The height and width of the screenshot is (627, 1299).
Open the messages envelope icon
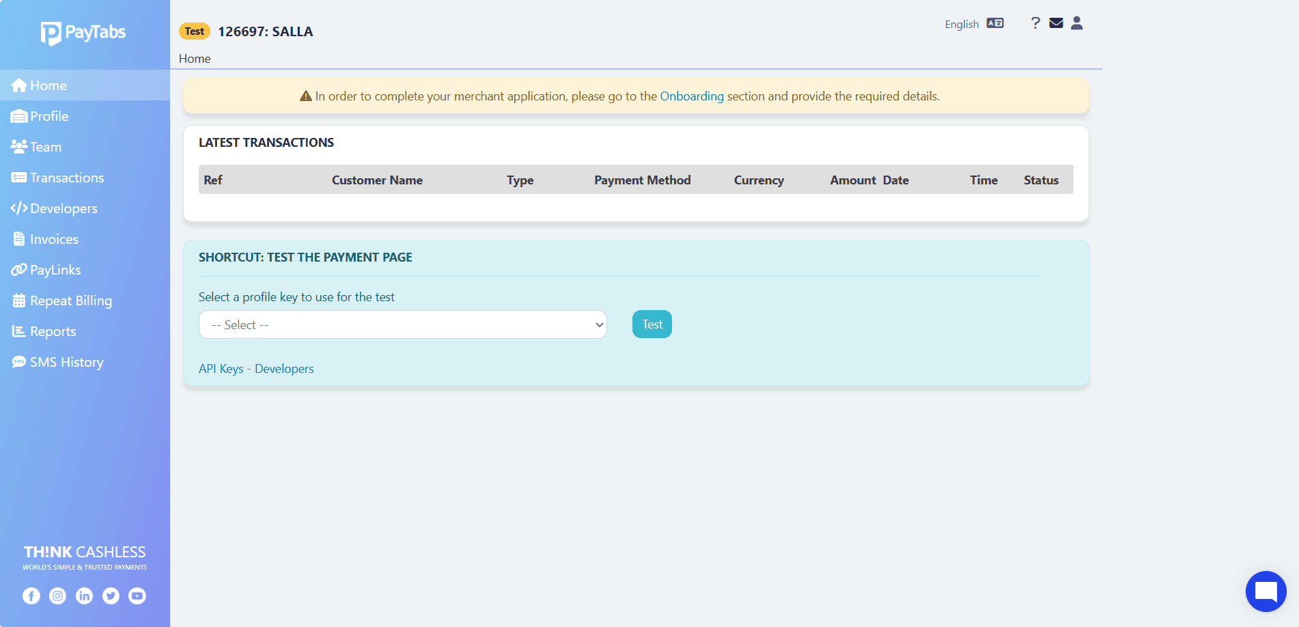coord(1056,23)
